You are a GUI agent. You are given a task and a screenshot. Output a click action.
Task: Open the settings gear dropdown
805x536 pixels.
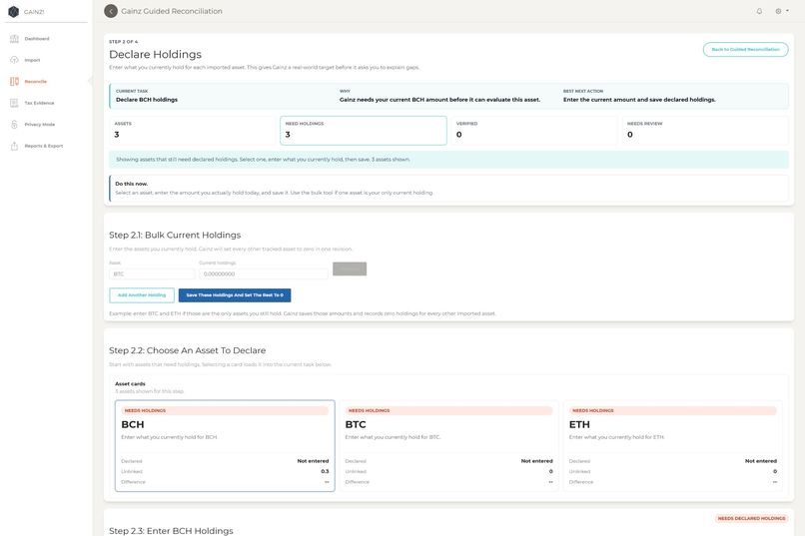[781, 11]
